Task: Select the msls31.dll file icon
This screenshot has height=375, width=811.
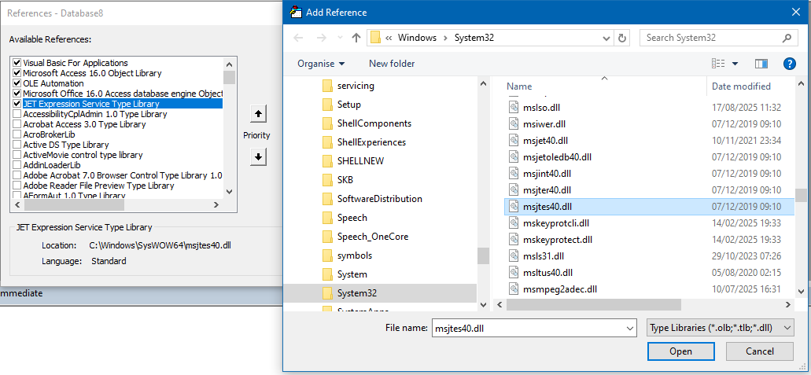Action: (514, 256)
